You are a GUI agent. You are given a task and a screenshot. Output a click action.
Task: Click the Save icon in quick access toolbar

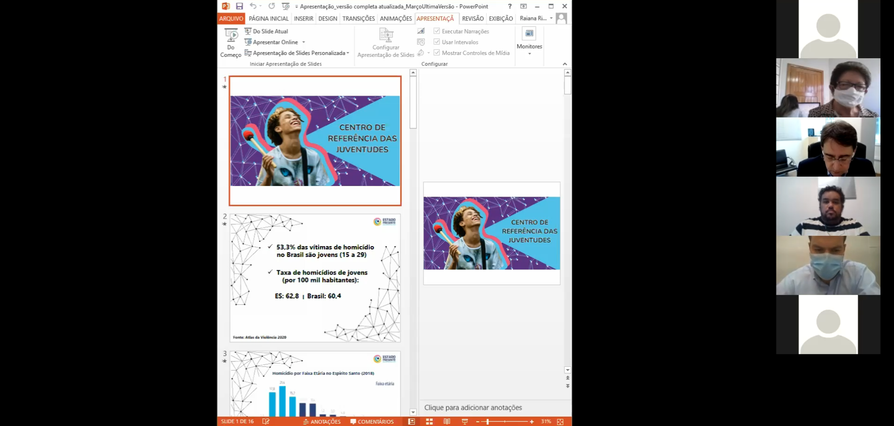239,6
